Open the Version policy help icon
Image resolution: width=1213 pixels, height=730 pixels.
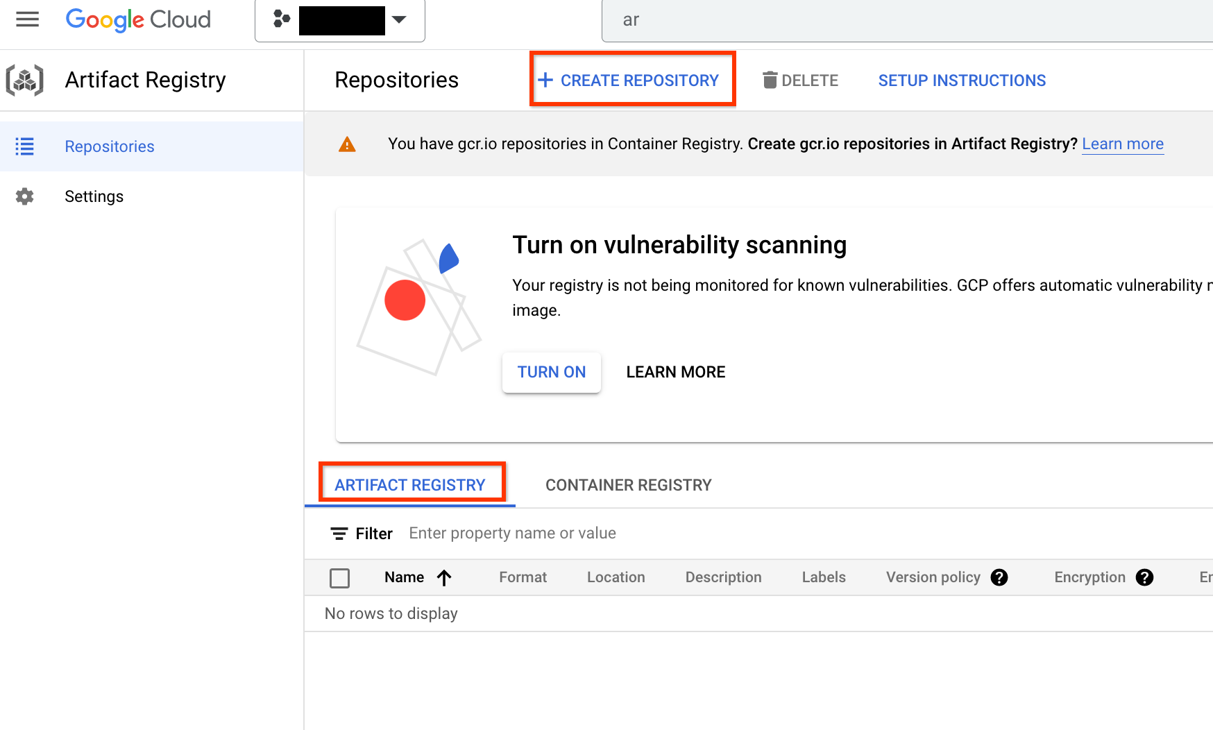click(x=999, y=577)
